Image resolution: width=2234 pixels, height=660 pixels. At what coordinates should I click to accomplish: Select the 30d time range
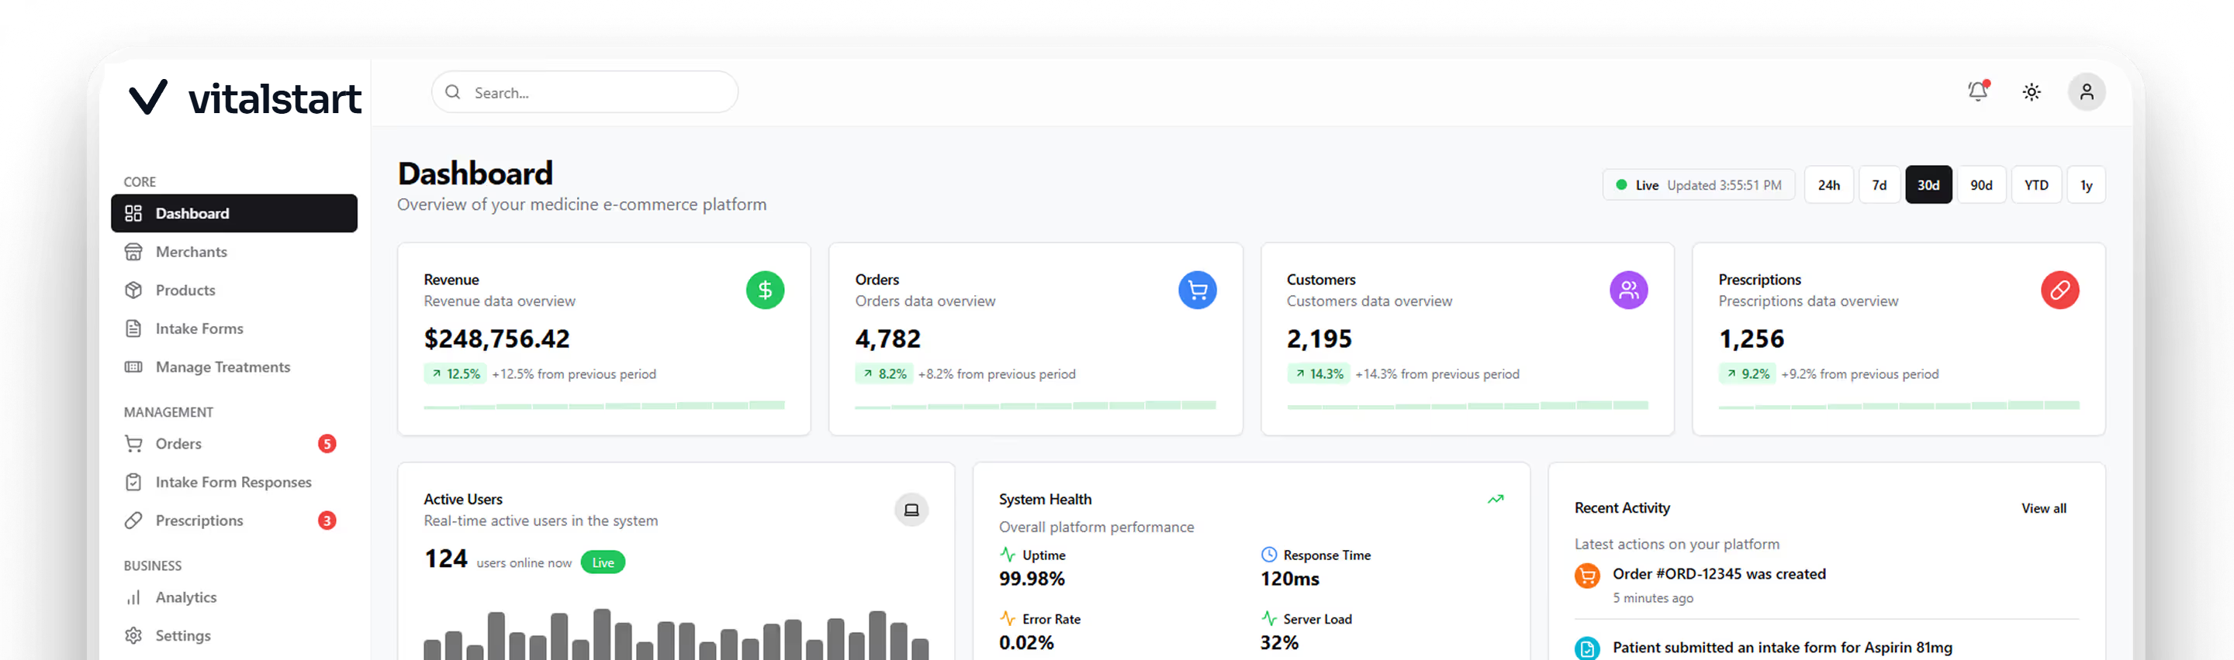1928,185
